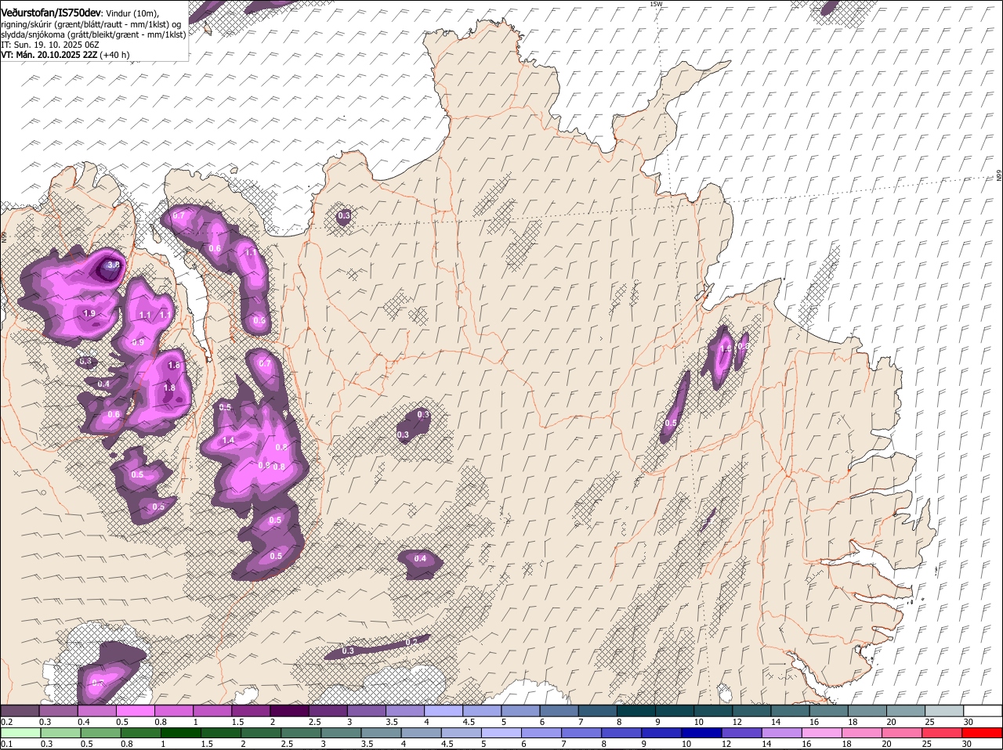Click the 1.4 precipitation value on the map
1003x750 pixels.
(229, 441)
